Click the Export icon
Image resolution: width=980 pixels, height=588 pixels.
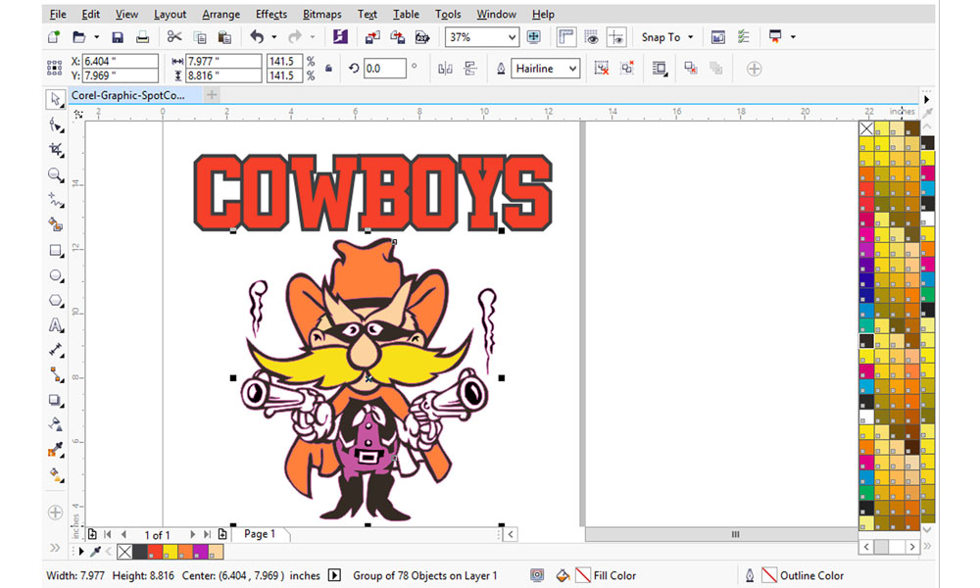[397, 37]
